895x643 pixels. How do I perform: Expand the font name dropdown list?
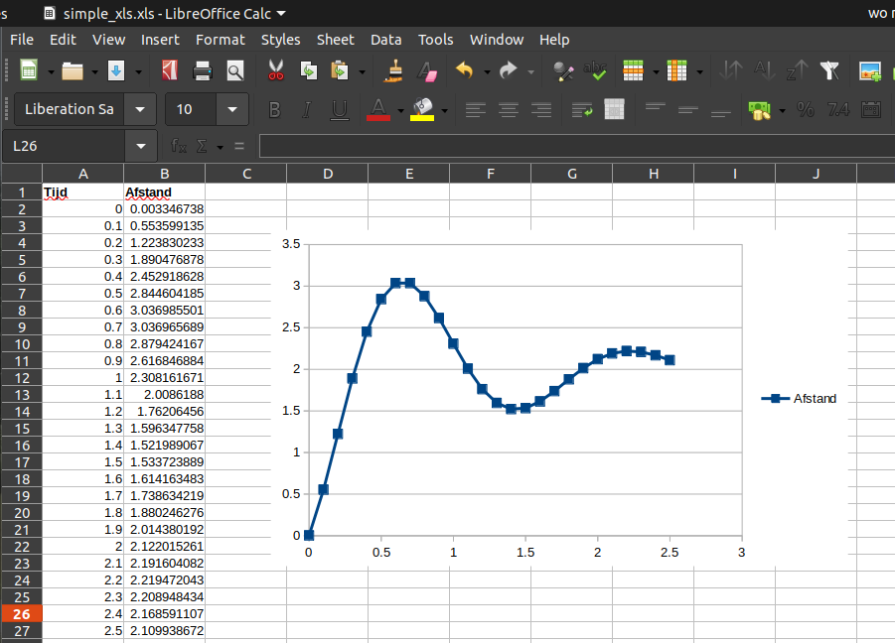point(141,109)
